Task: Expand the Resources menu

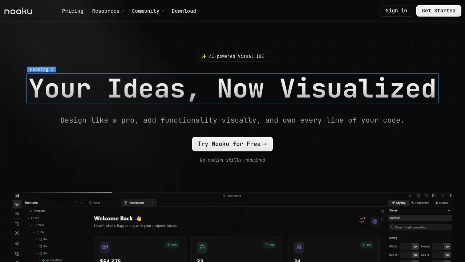Action: pyautogui.click(x=108, y=11)
